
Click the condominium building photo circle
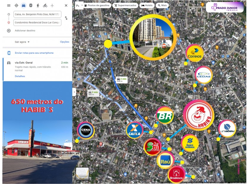(x=153, y=37)
